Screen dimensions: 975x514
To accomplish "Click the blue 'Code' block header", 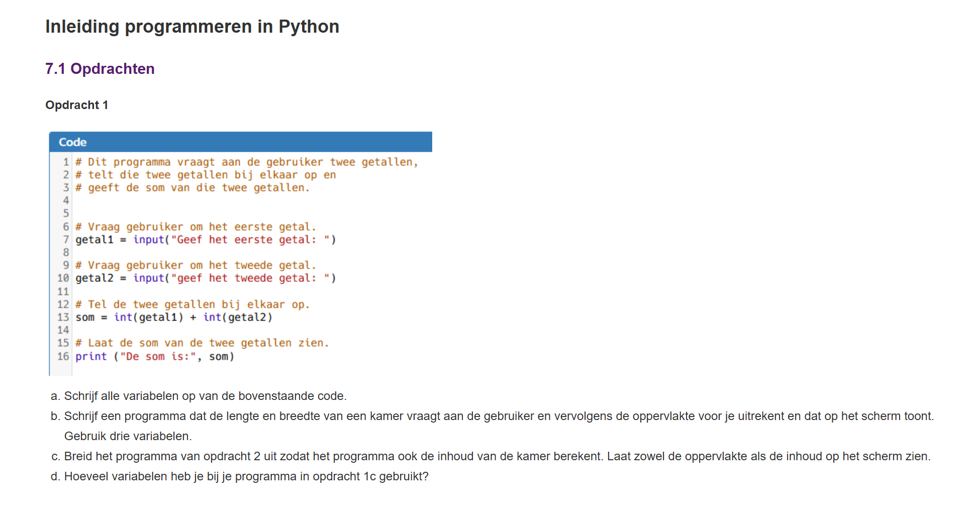I will [240, 142].
